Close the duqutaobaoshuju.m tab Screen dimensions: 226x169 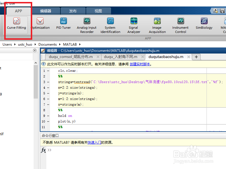click(x=188, y=57)
